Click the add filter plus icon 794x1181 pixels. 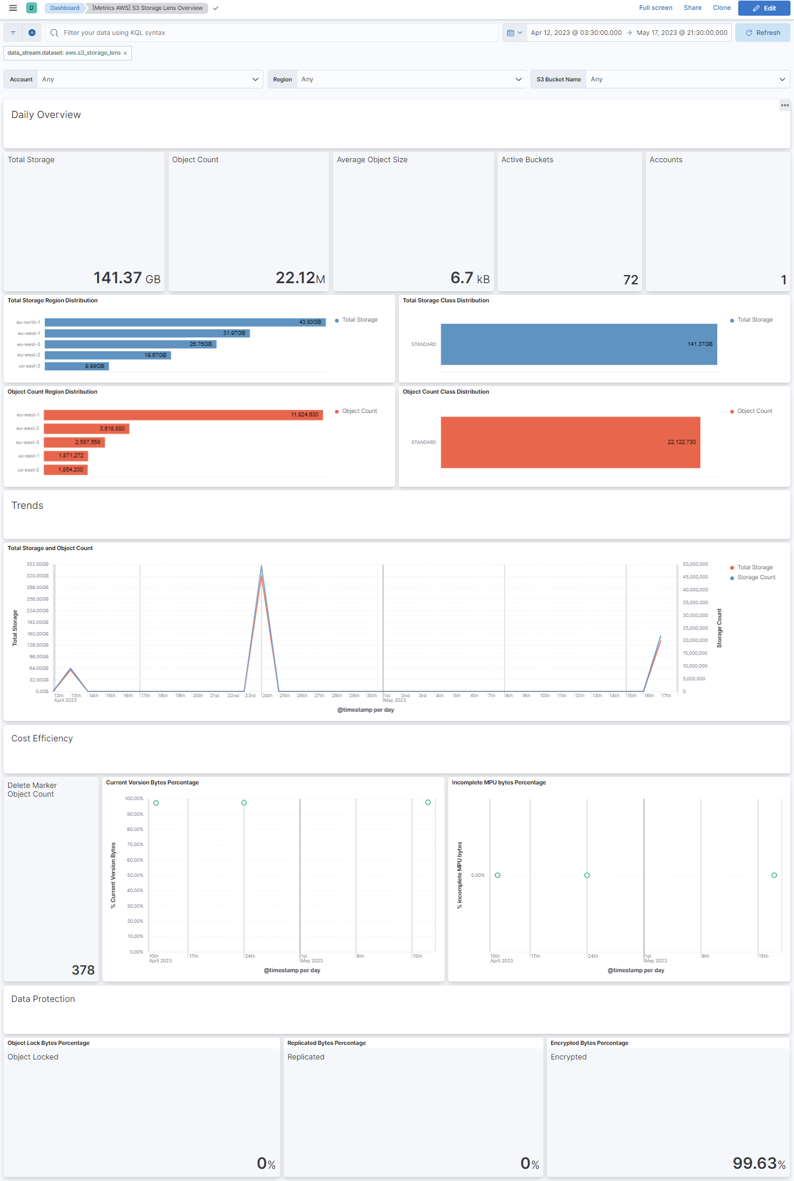32,33
